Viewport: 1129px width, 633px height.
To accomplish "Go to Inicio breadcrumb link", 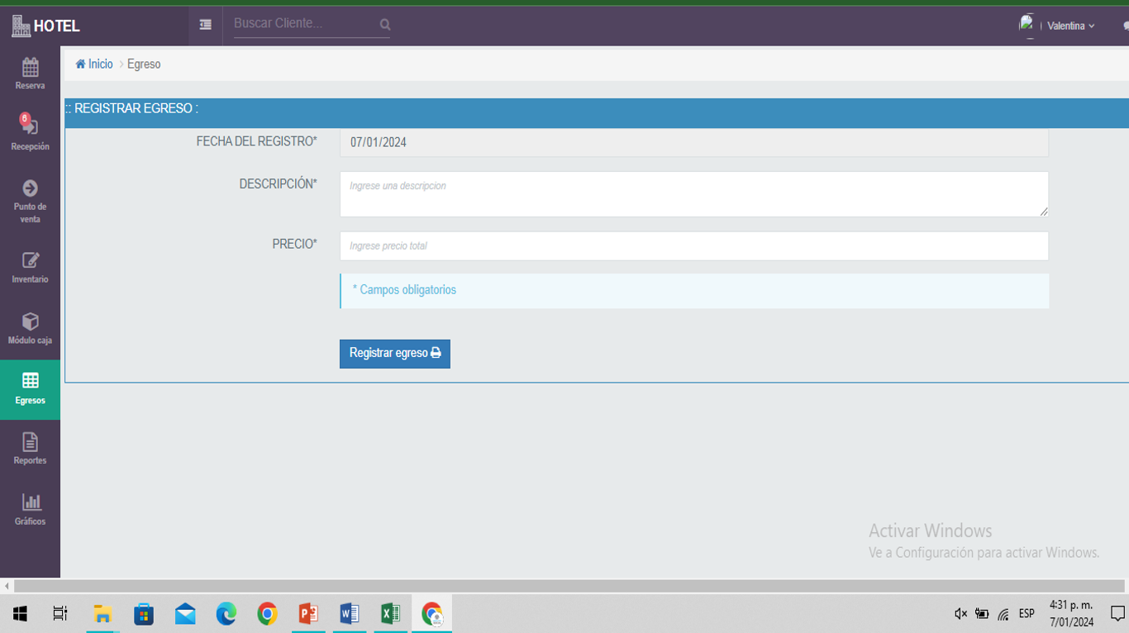I will (x=94, y=64).
